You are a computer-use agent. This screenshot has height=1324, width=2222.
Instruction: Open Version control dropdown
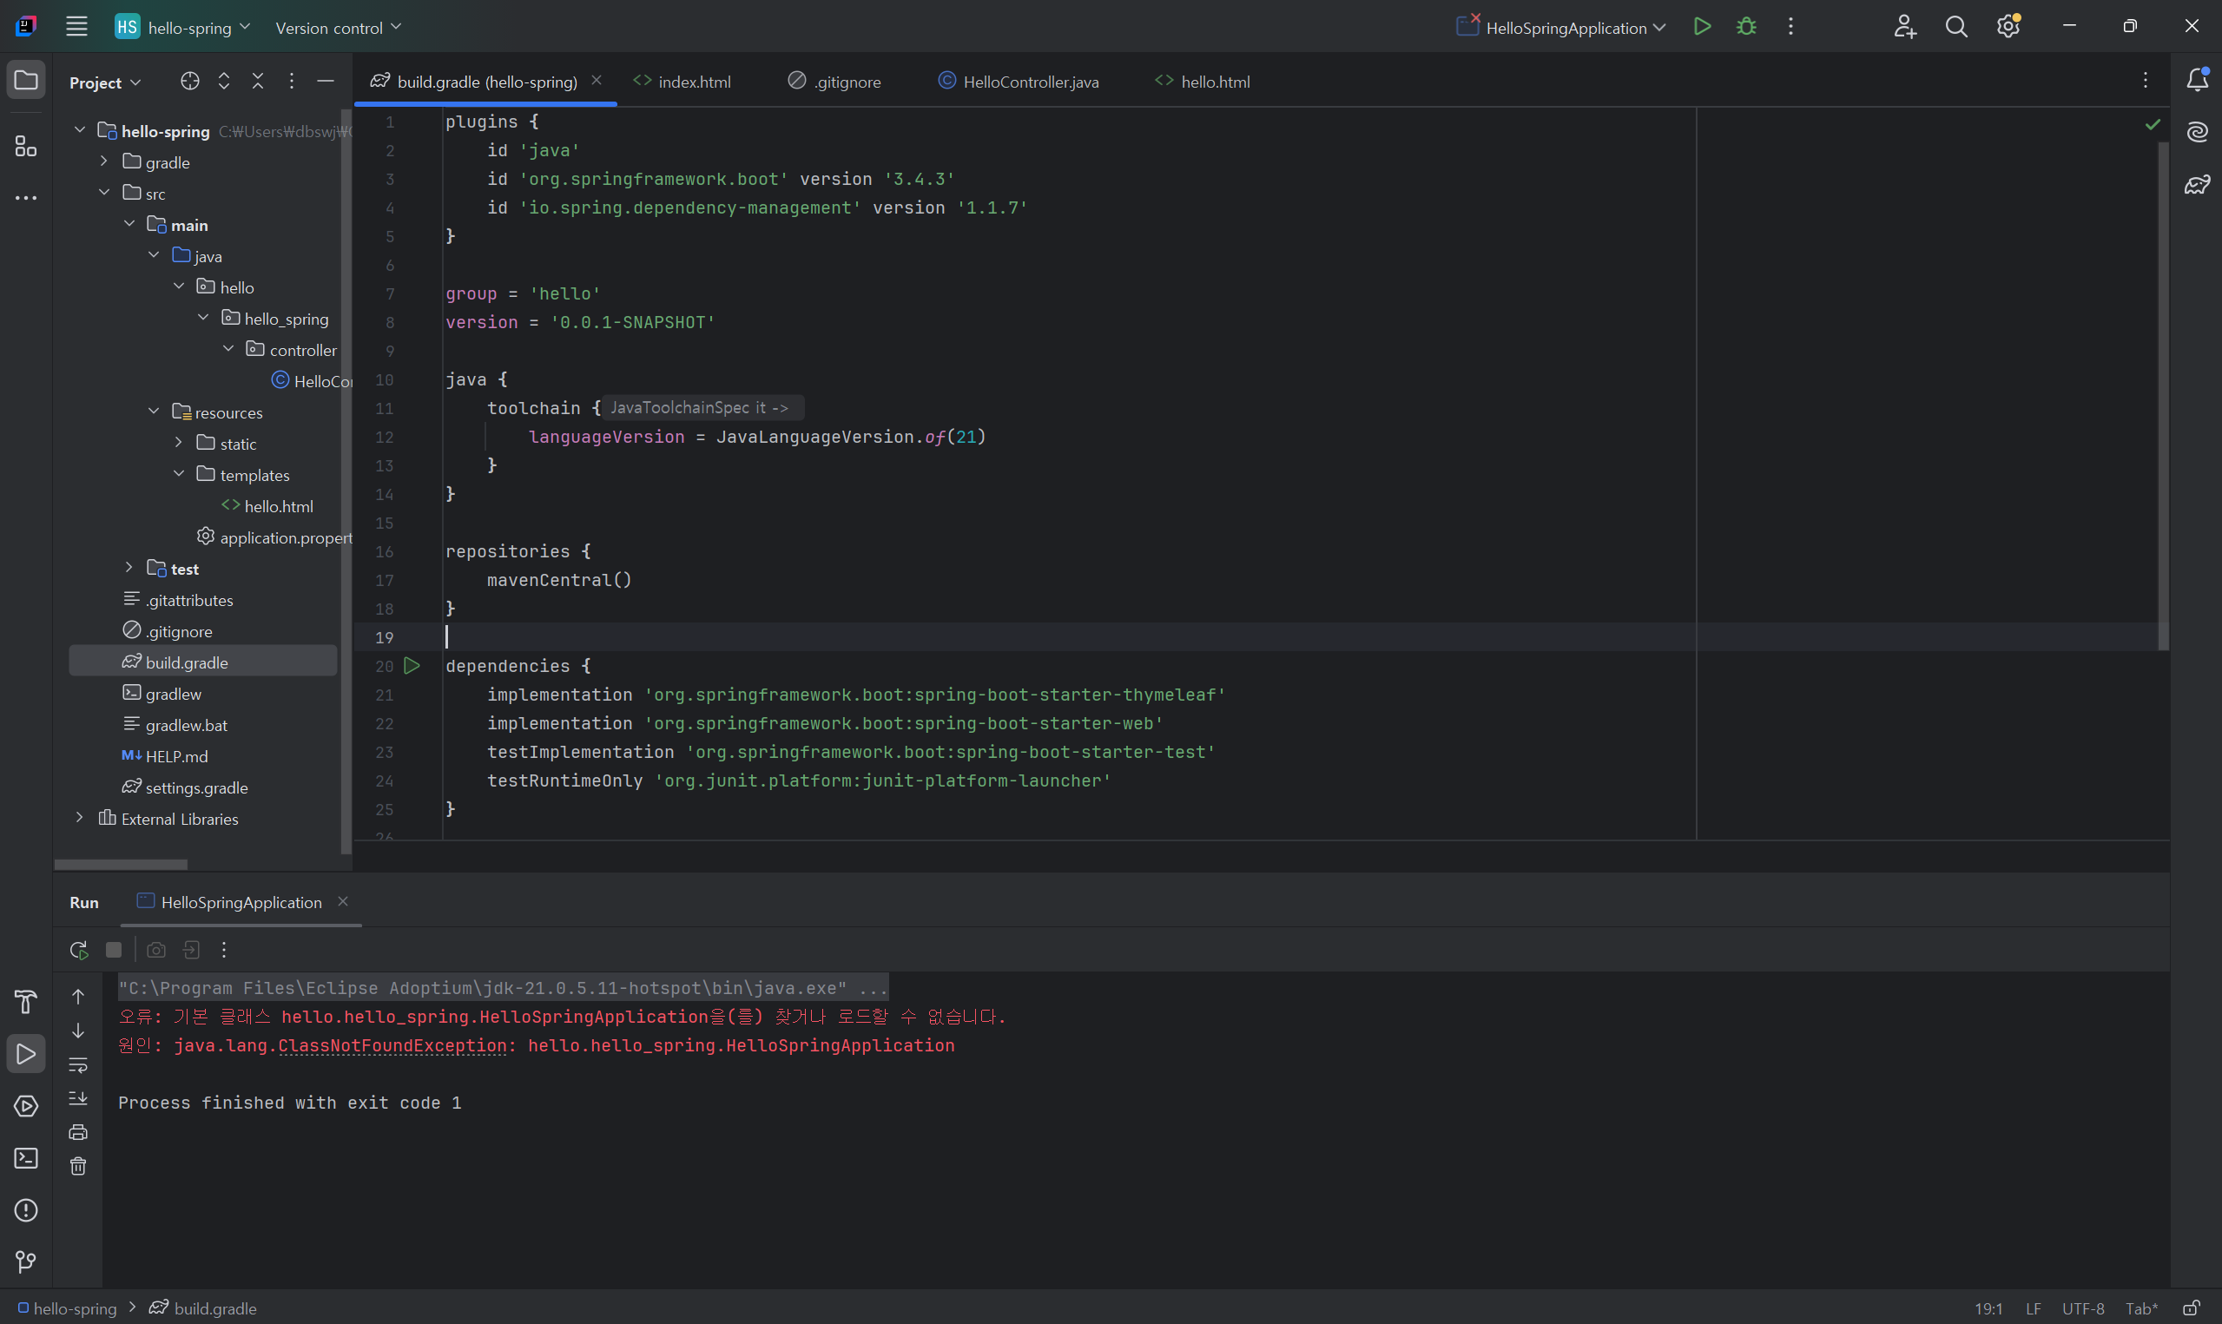coord(338,28)
